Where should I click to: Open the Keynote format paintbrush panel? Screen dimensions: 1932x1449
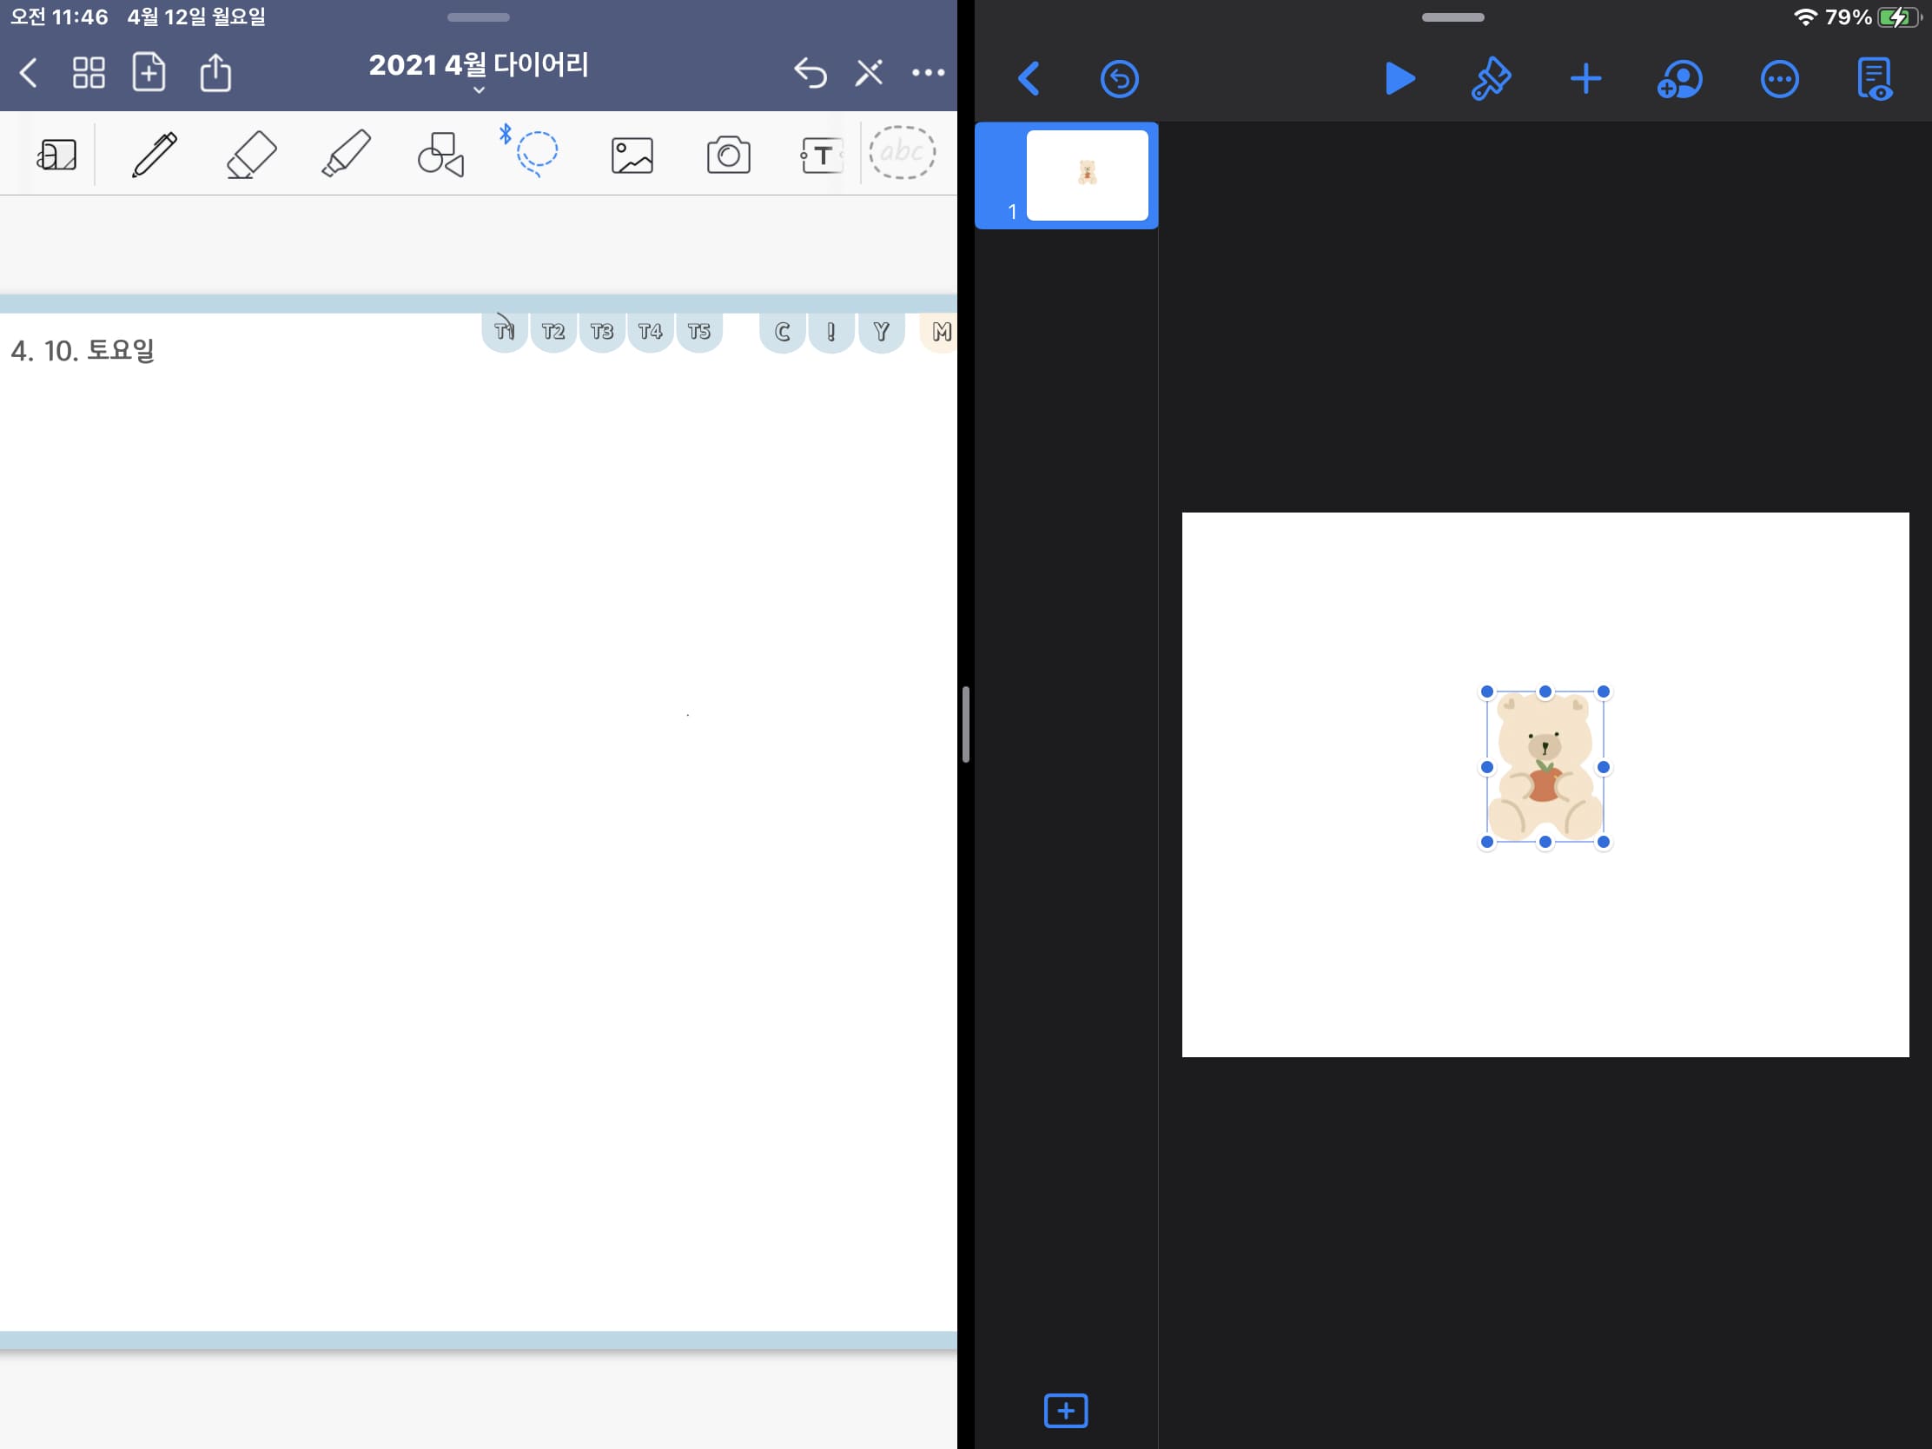tap(1491, 79)
